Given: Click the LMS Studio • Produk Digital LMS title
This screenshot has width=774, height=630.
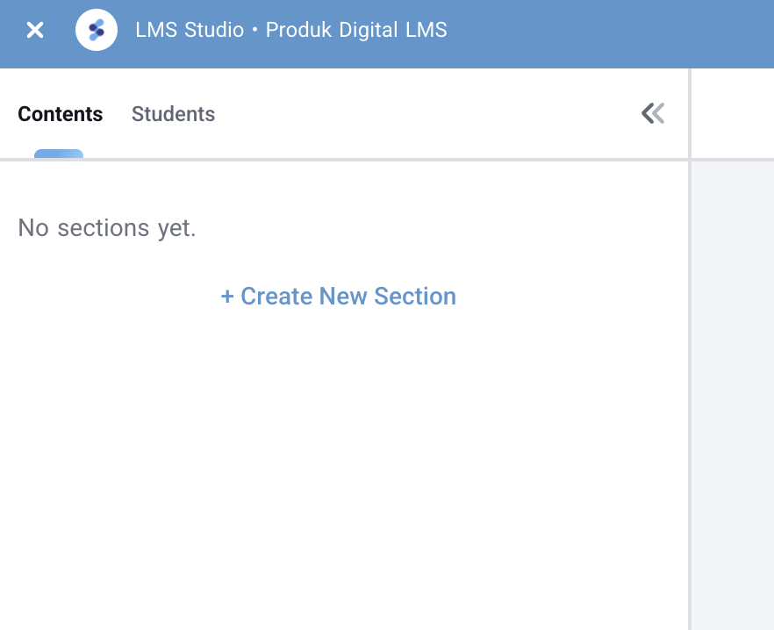Looking at the screenshot, I should pos(290,31).
